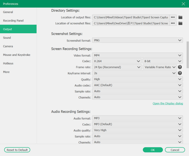The height and width of the screenshot is (156, 189).
Task: Close the Preferences window
Action: point(183,4)
